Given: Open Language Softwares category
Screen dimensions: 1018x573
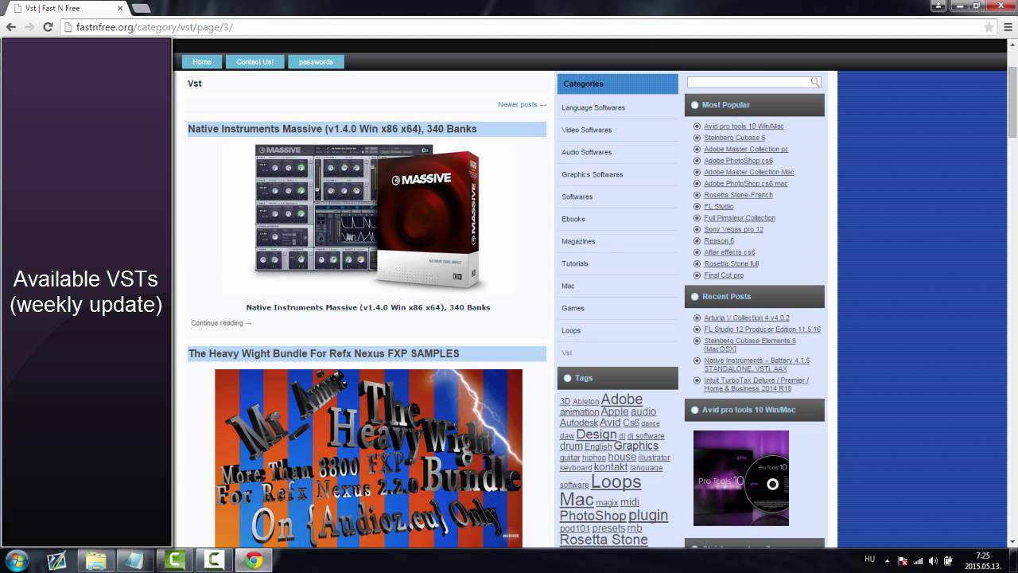Looking at the screenshot, I should tap(593, 107).
